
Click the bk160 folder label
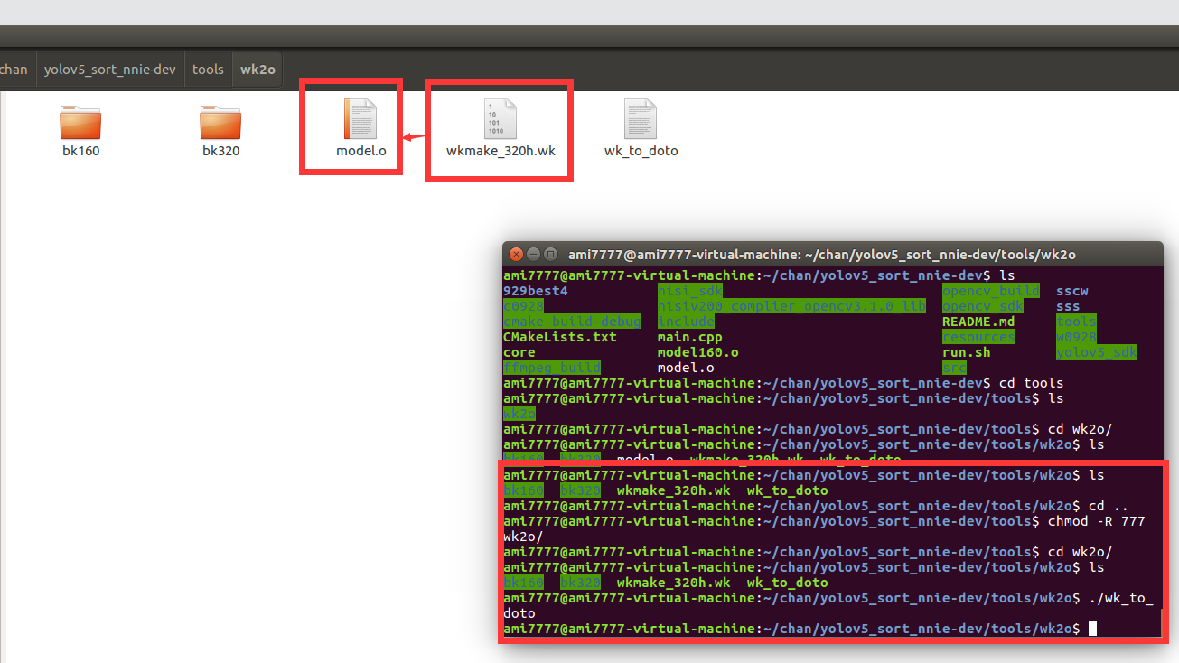[x=80, y=151]
